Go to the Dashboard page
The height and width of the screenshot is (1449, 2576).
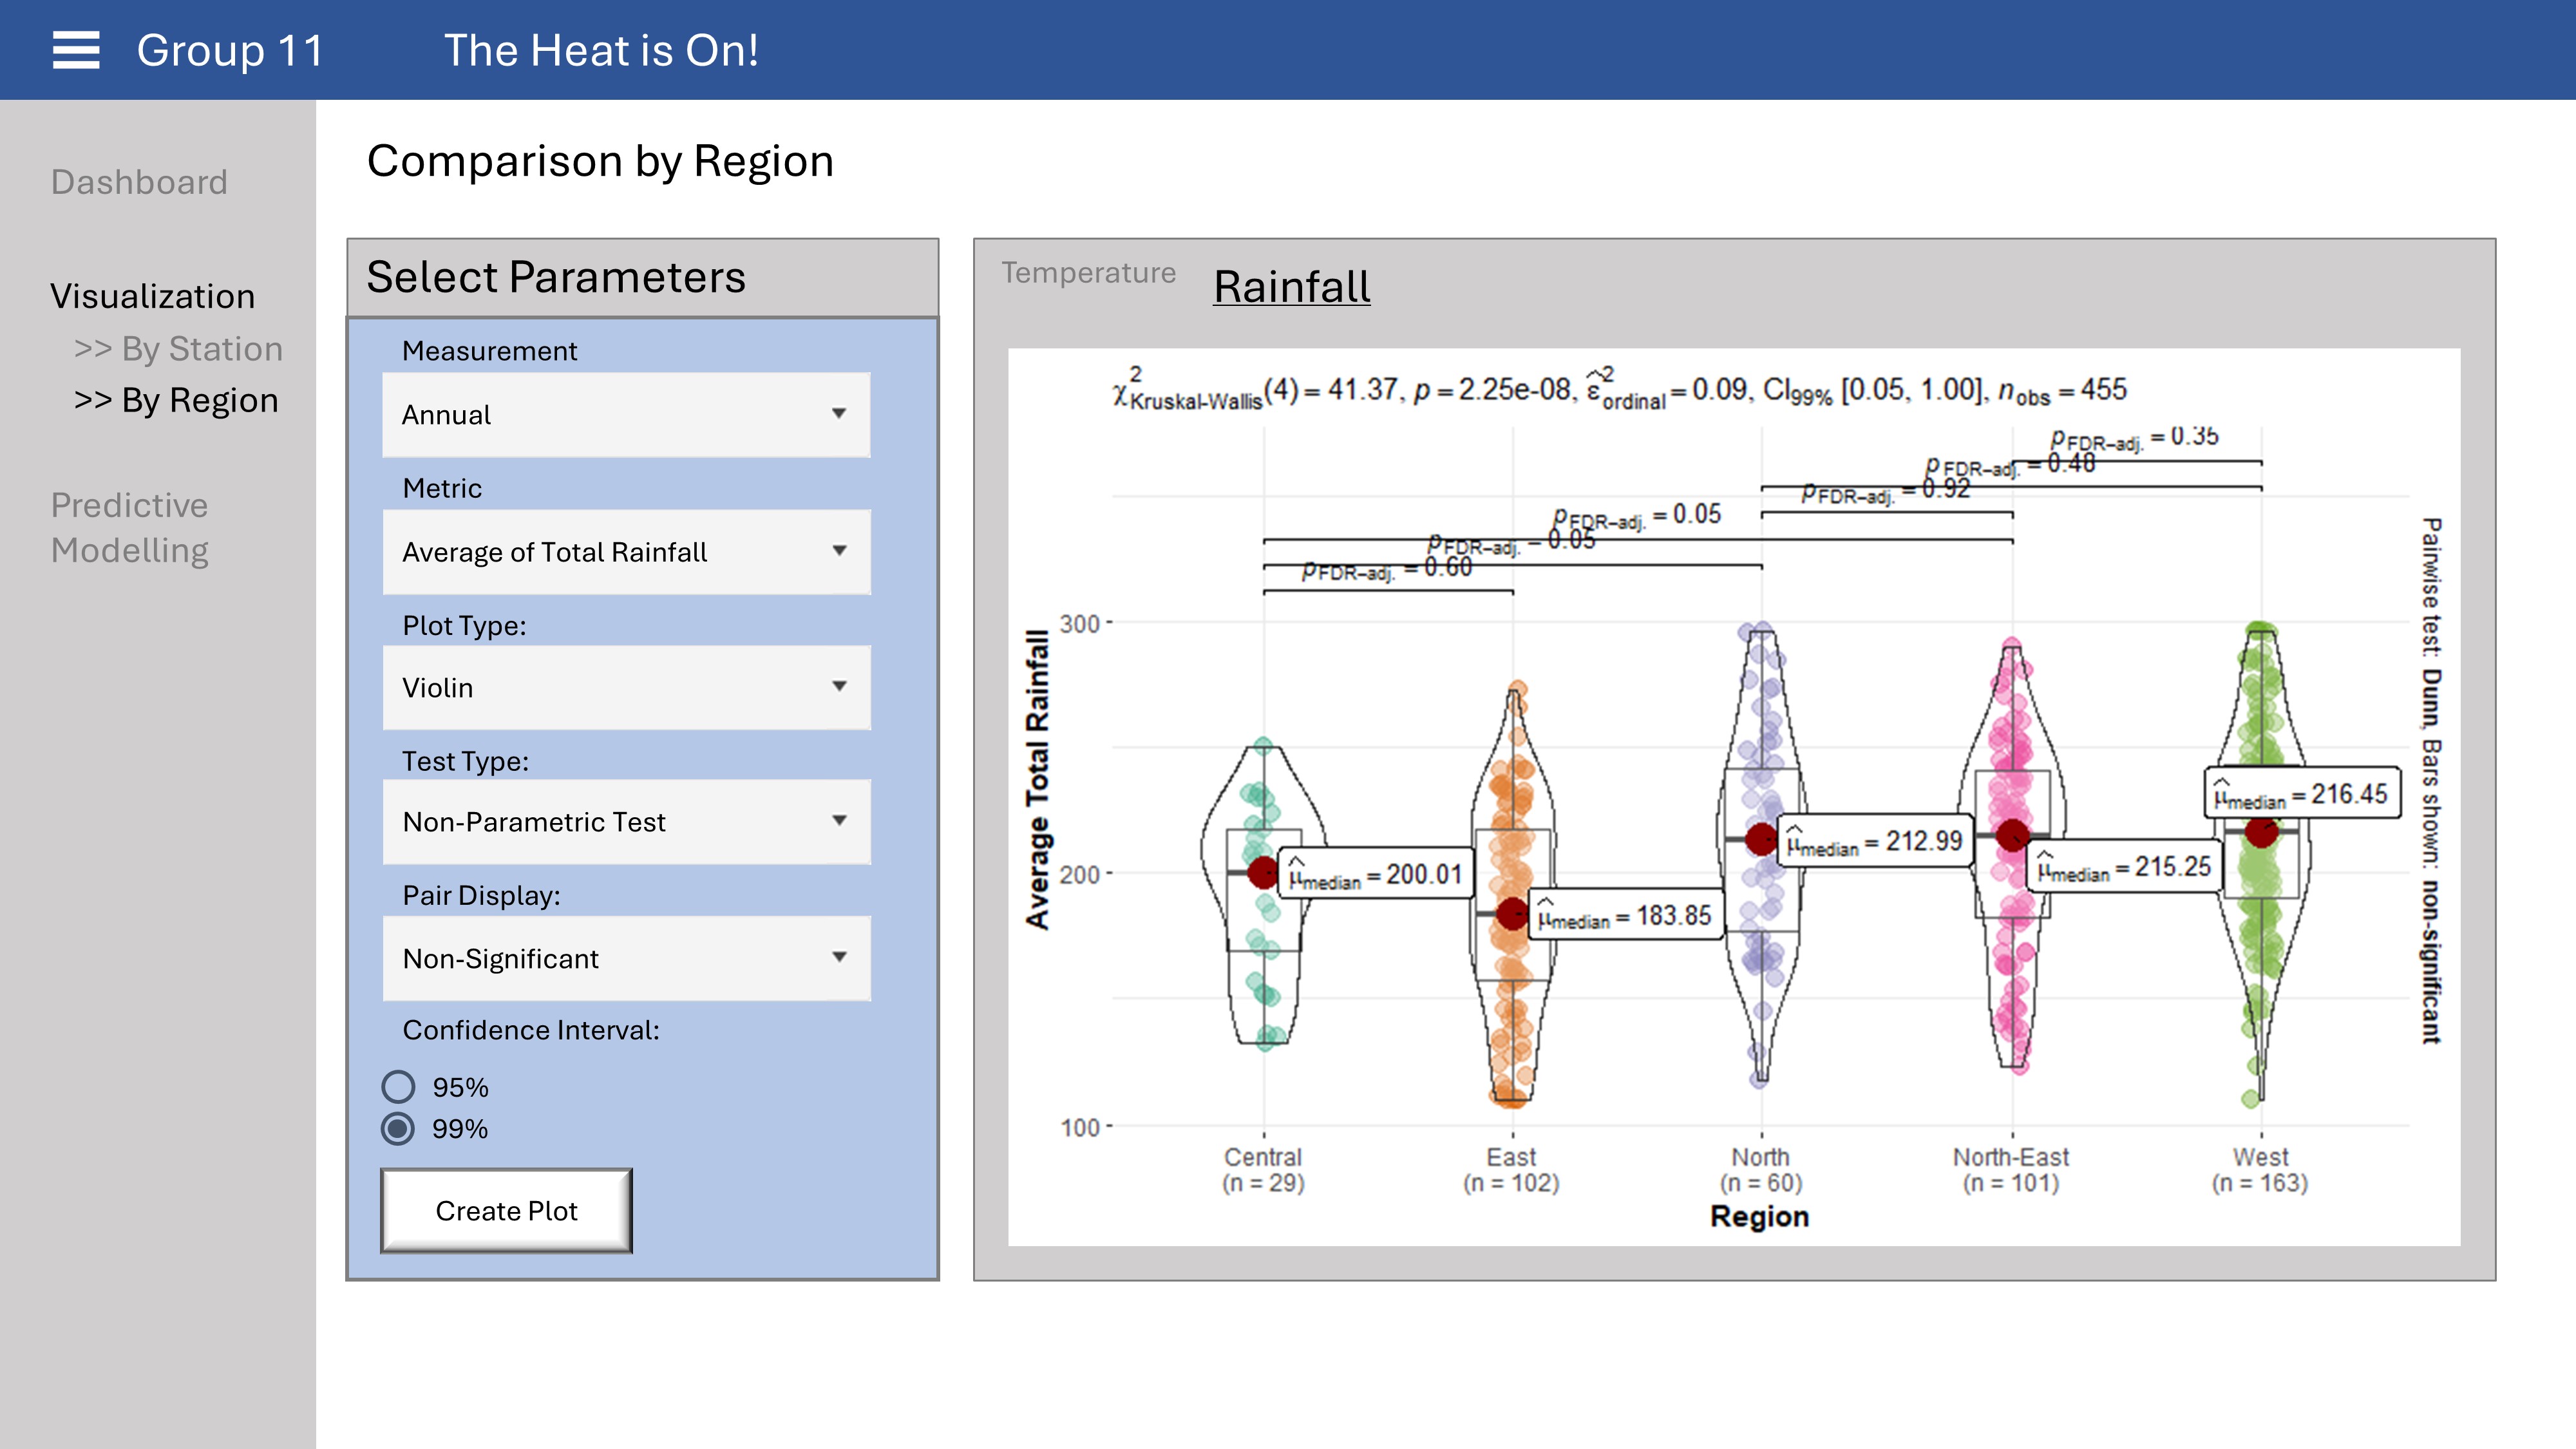pyautogui.click(x=139, y=183)
